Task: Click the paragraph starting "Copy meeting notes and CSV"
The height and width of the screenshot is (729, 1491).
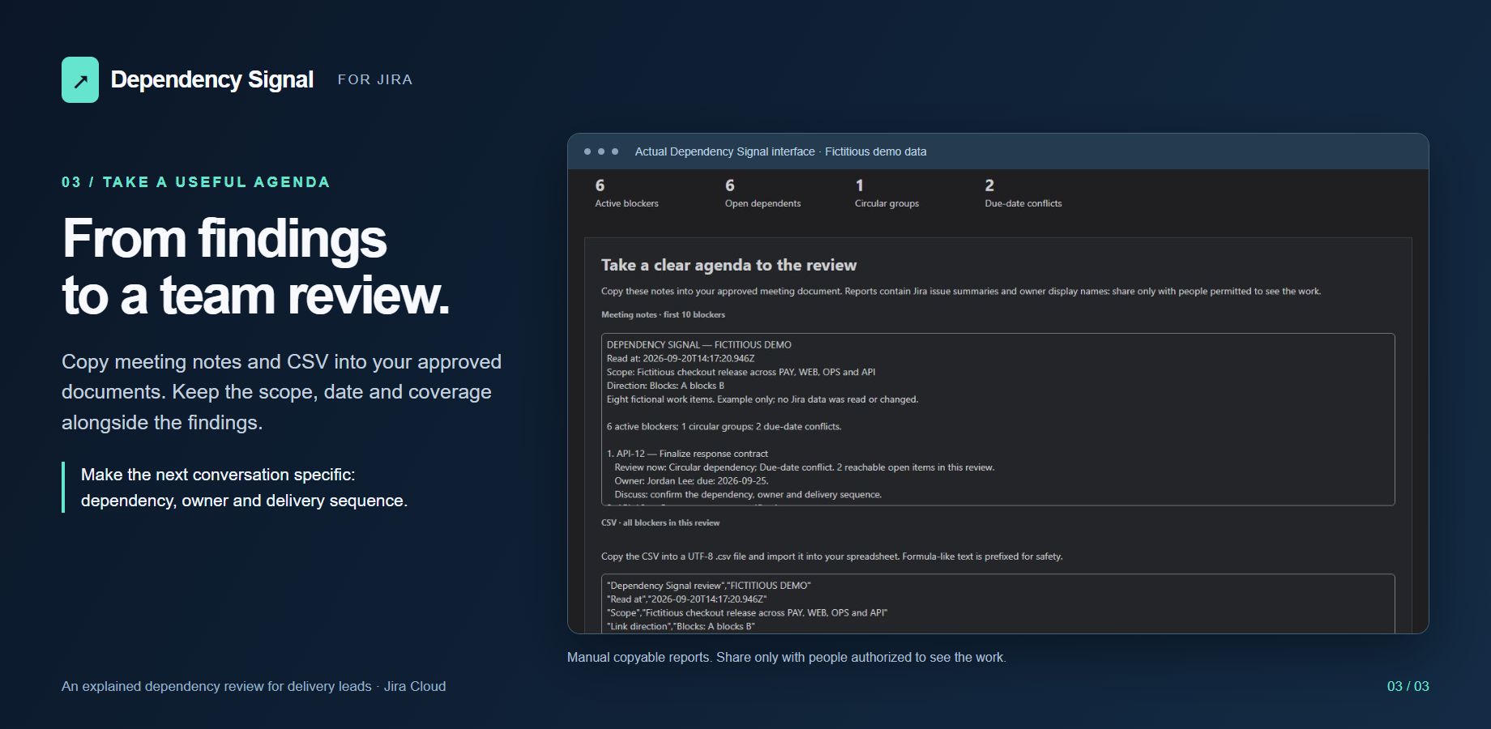Action: [x=282, y=392]
